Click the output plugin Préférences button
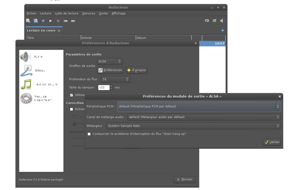The width and height of the screenshot is (288, 190). 110,70
